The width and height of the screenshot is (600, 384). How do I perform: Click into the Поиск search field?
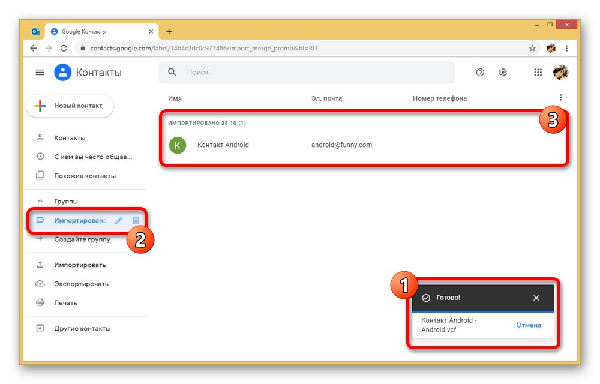pos(307,72)
